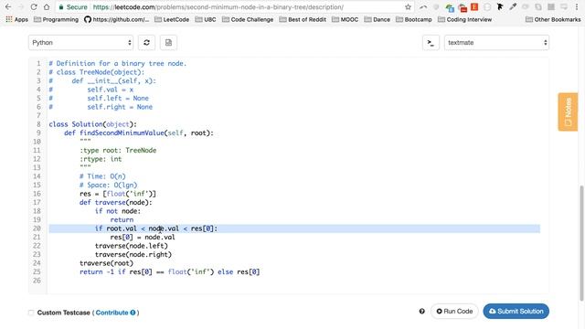Open the Notes side panel
The height and width of the screenshot is (329, 585).
pyautogui.click(x=568, y=111)
